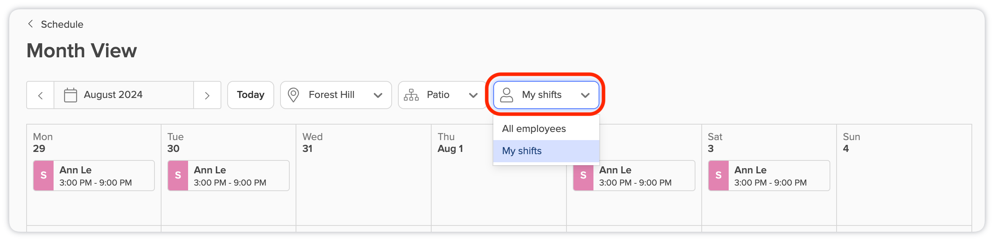Viewport: 994px width, 241px height.
Task: Open Ann Le shift on Tue 30
Action: [x=228, y=176]
